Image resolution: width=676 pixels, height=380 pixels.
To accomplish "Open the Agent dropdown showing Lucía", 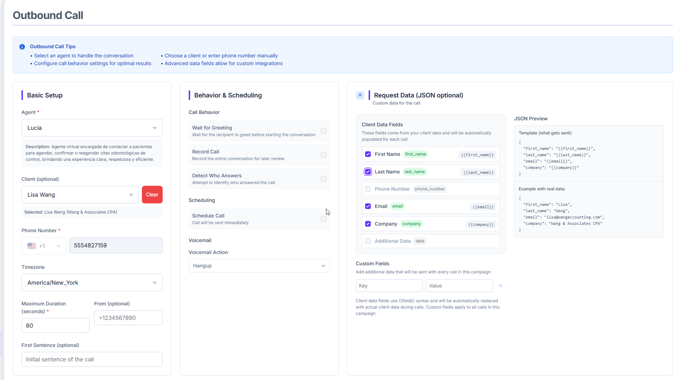I will [x=92, y=128].
